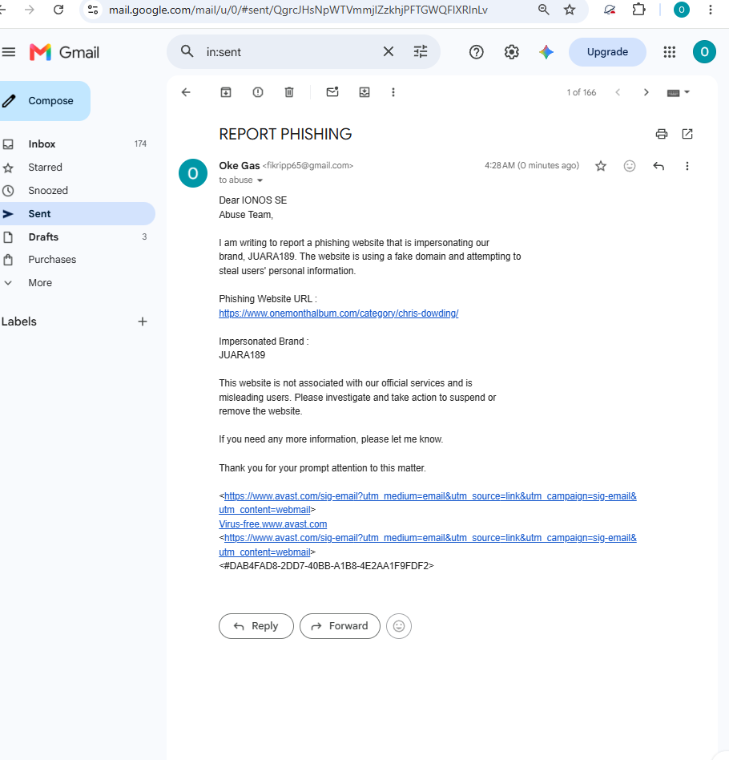Open the More toolbar options three dots
The width and height of the screenshot is (729, 760).
[393, 92]
